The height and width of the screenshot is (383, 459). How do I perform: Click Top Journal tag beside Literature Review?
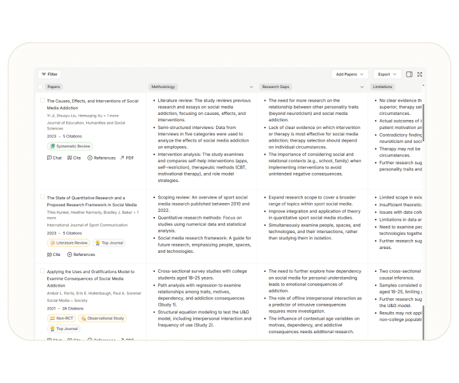point(109,243)
